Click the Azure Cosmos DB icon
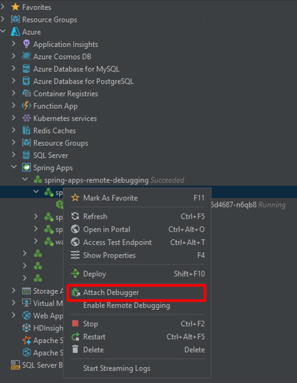The image size is (297, 383). tap(27, 57)
